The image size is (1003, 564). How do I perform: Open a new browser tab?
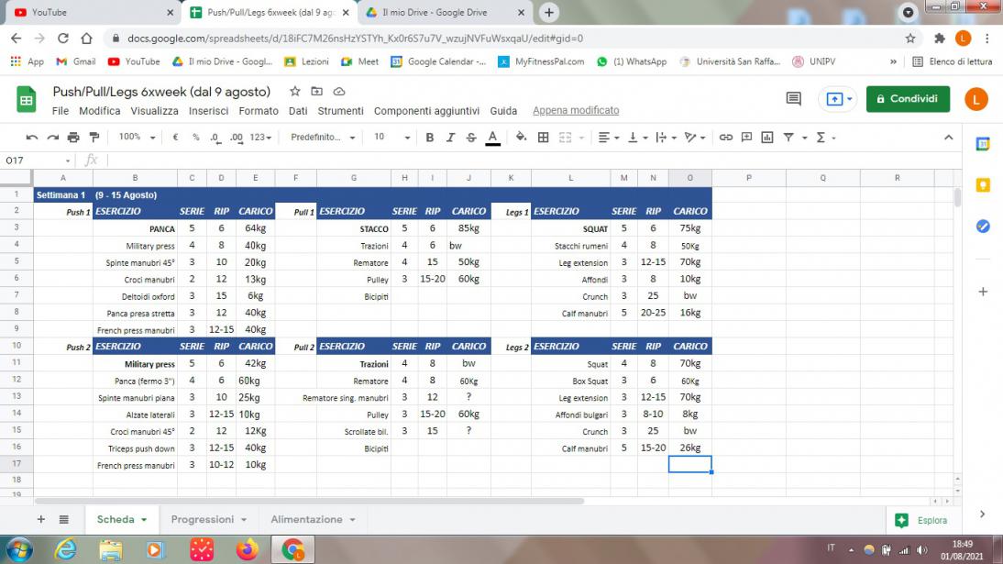tap(549, 12)
